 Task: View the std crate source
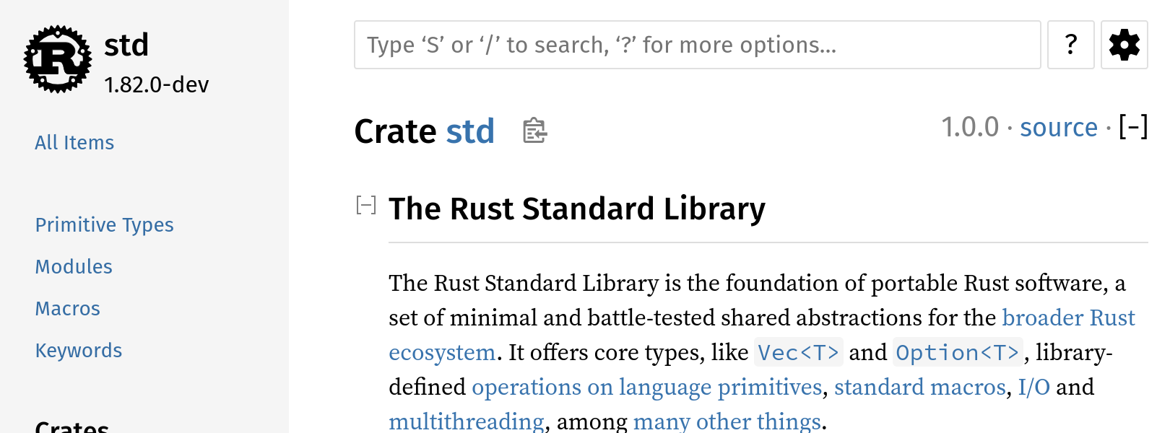tap(1058, 128)
